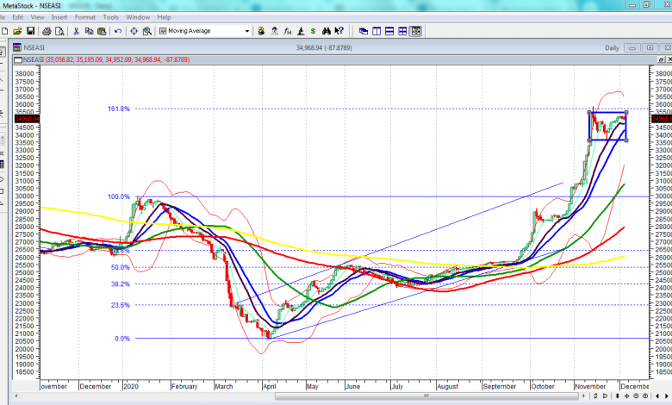Click the Open folder icon

16,31
